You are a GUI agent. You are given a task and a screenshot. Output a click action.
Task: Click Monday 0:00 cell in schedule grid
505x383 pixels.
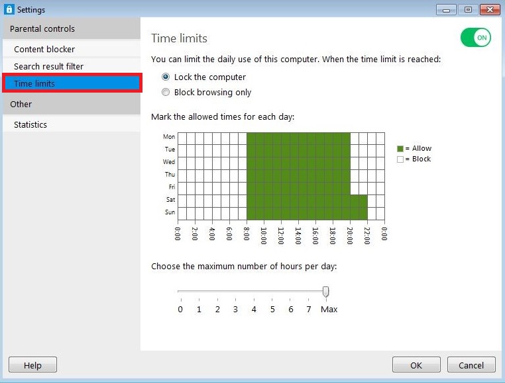(x=182, y=137)
